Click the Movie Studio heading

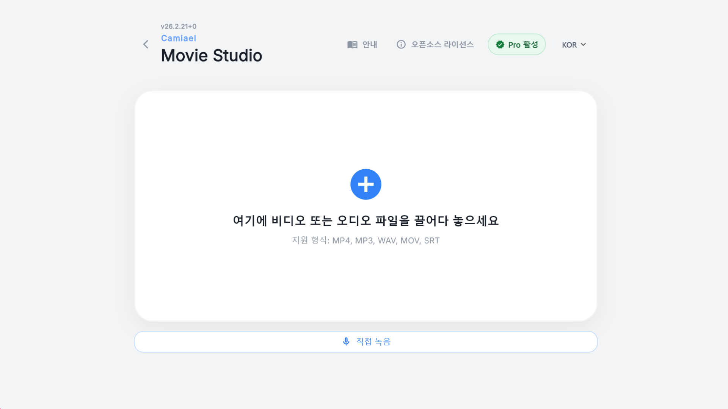[212, 55]
